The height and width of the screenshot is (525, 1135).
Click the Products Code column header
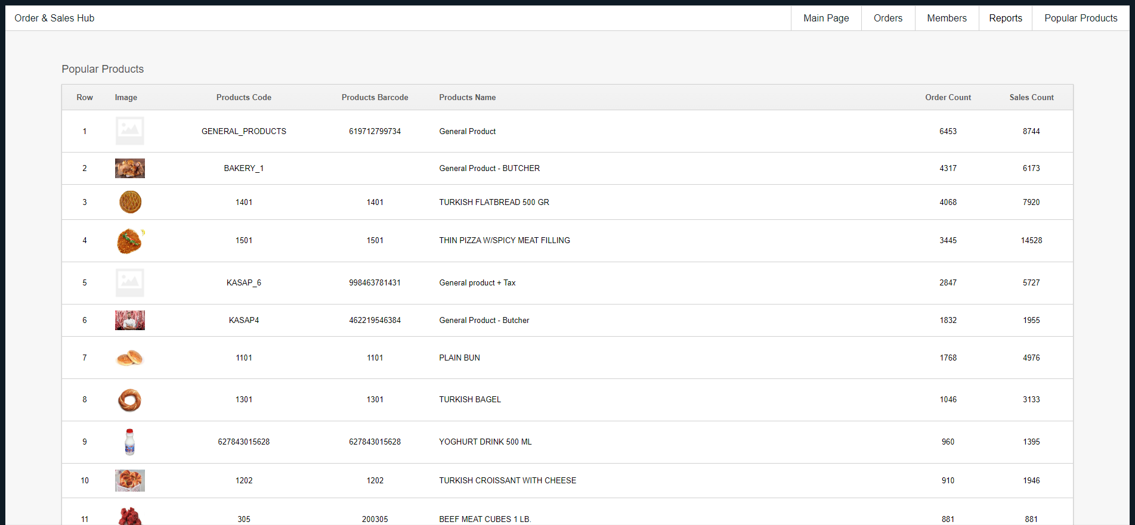(x=244, y=97)
